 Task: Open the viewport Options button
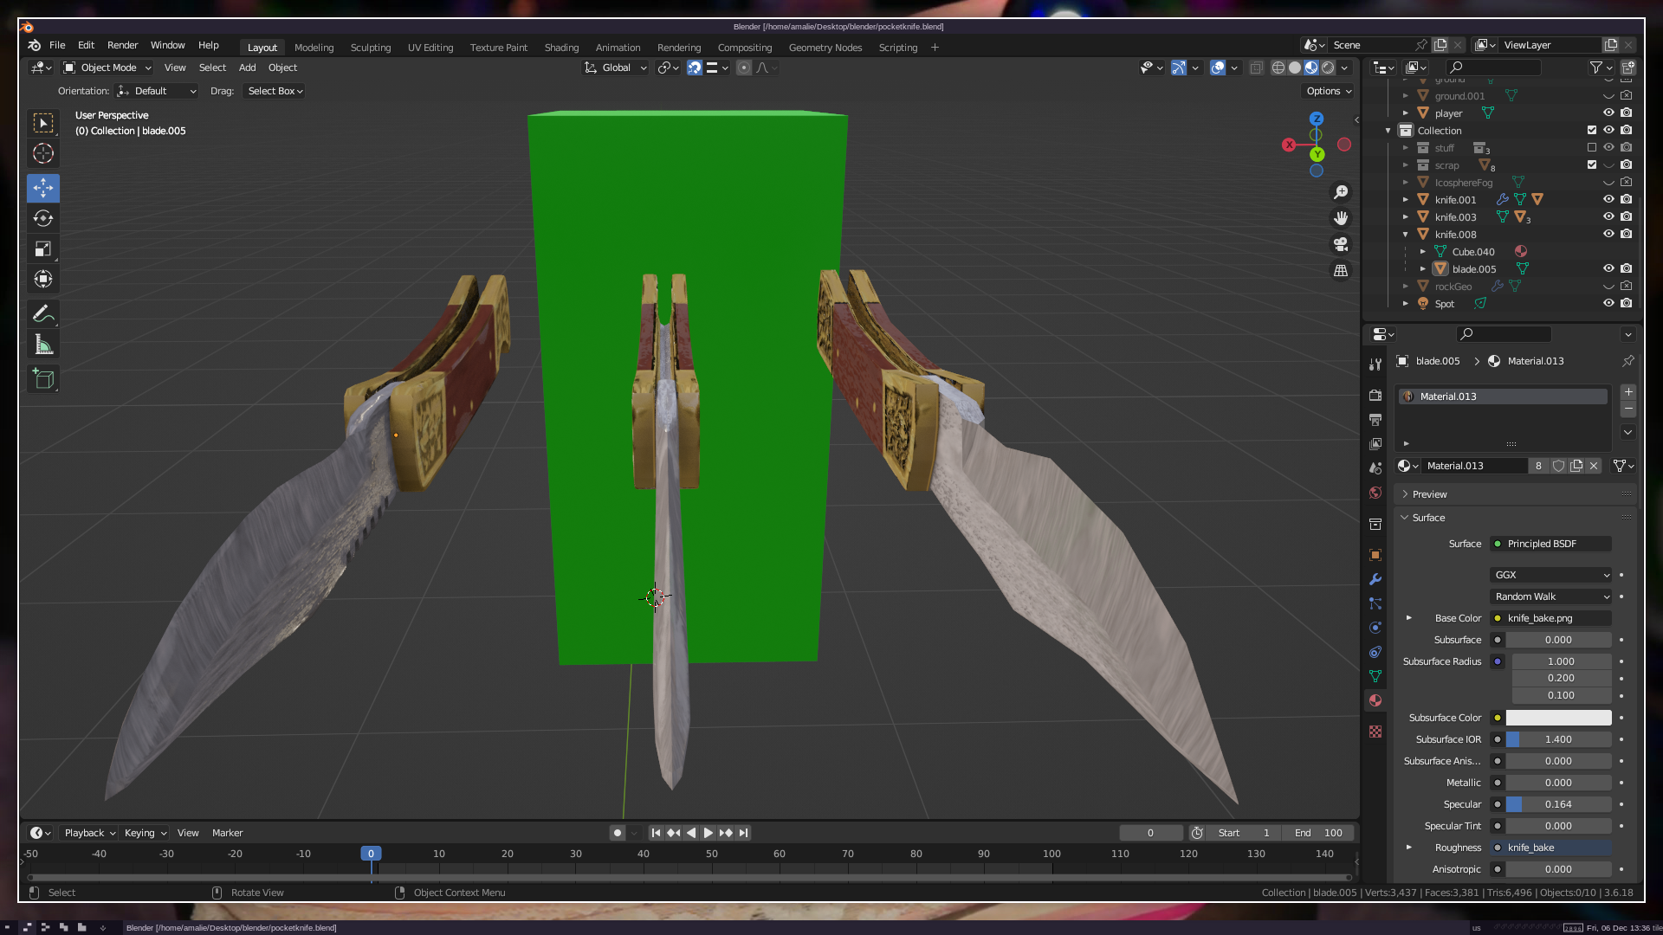pyautogui.click(x=1329, y=91)
